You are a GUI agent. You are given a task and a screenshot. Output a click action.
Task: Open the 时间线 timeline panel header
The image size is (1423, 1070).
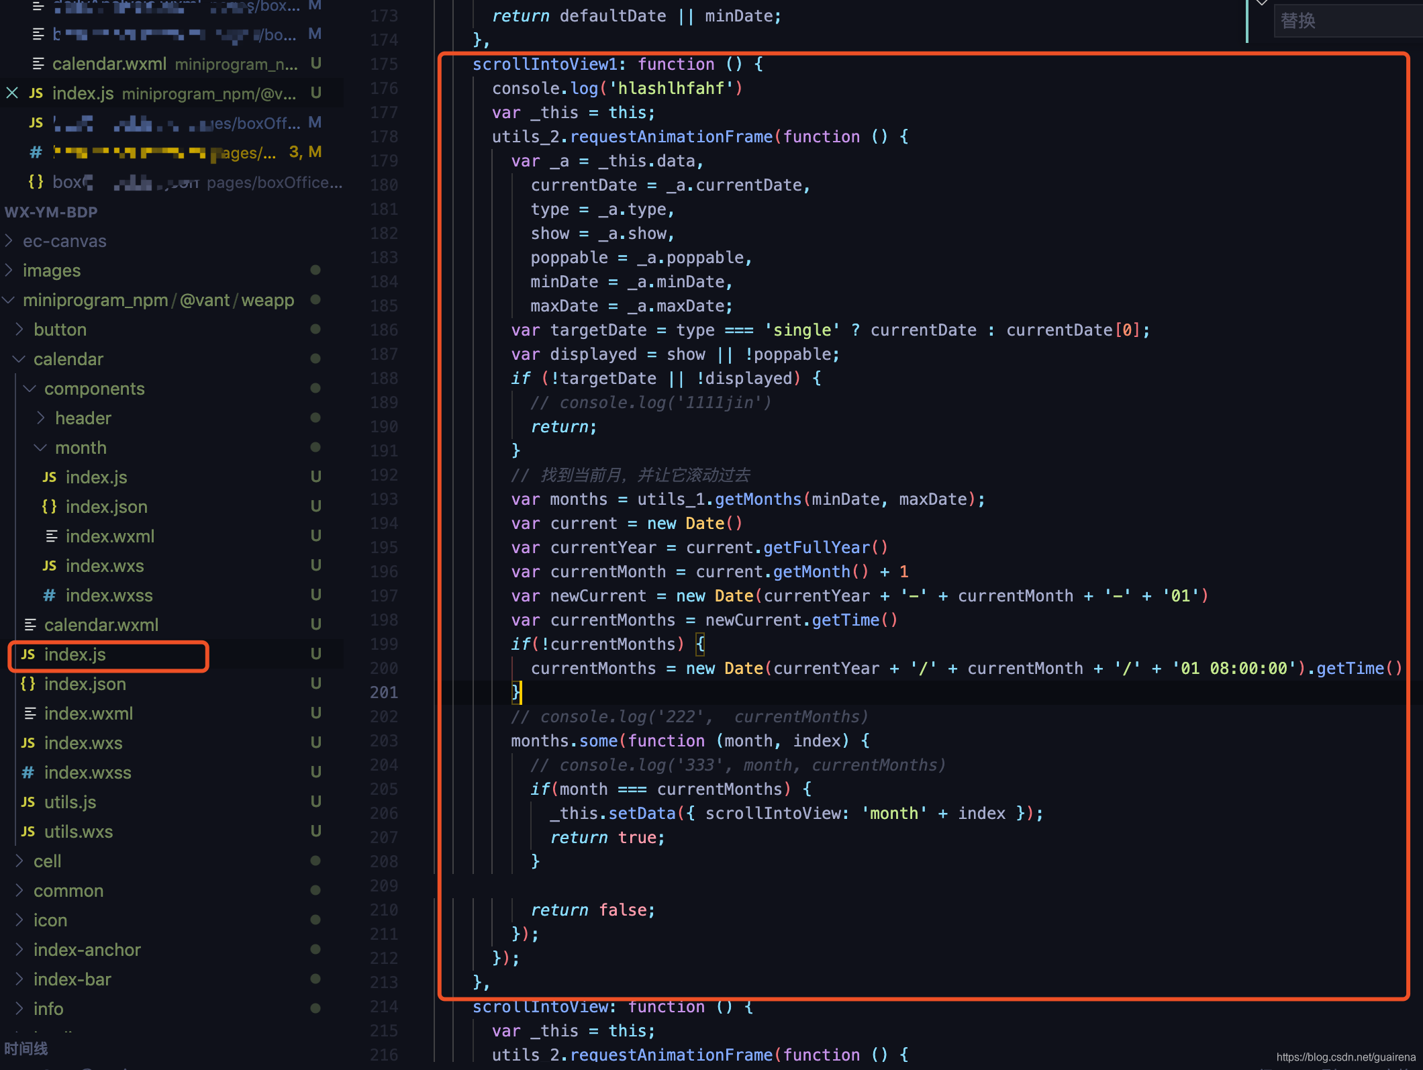click(x=26, y=1049)
